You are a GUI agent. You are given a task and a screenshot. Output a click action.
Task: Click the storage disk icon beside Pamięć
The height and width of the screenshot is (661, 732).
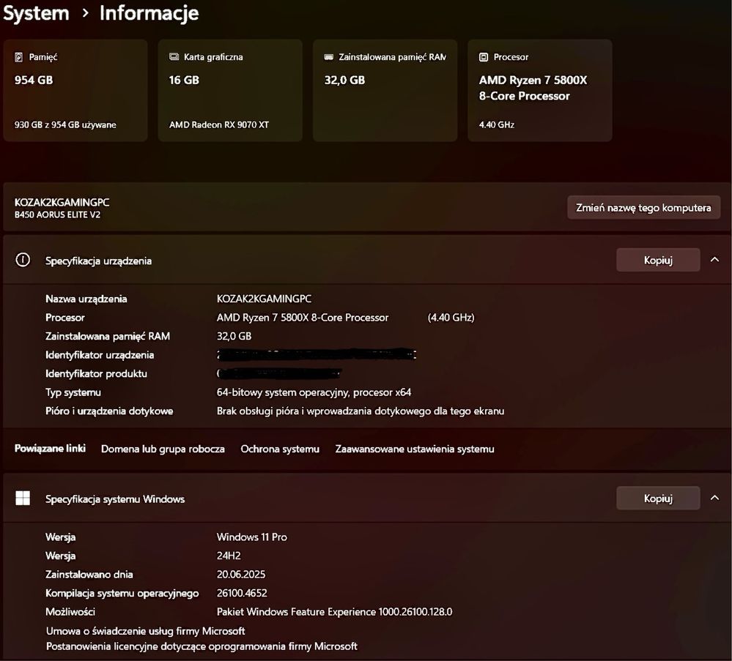[18, 57]
